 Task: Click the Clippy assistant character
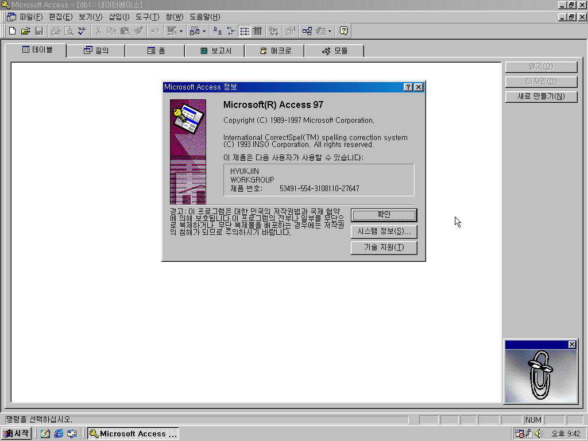point(540,376)
